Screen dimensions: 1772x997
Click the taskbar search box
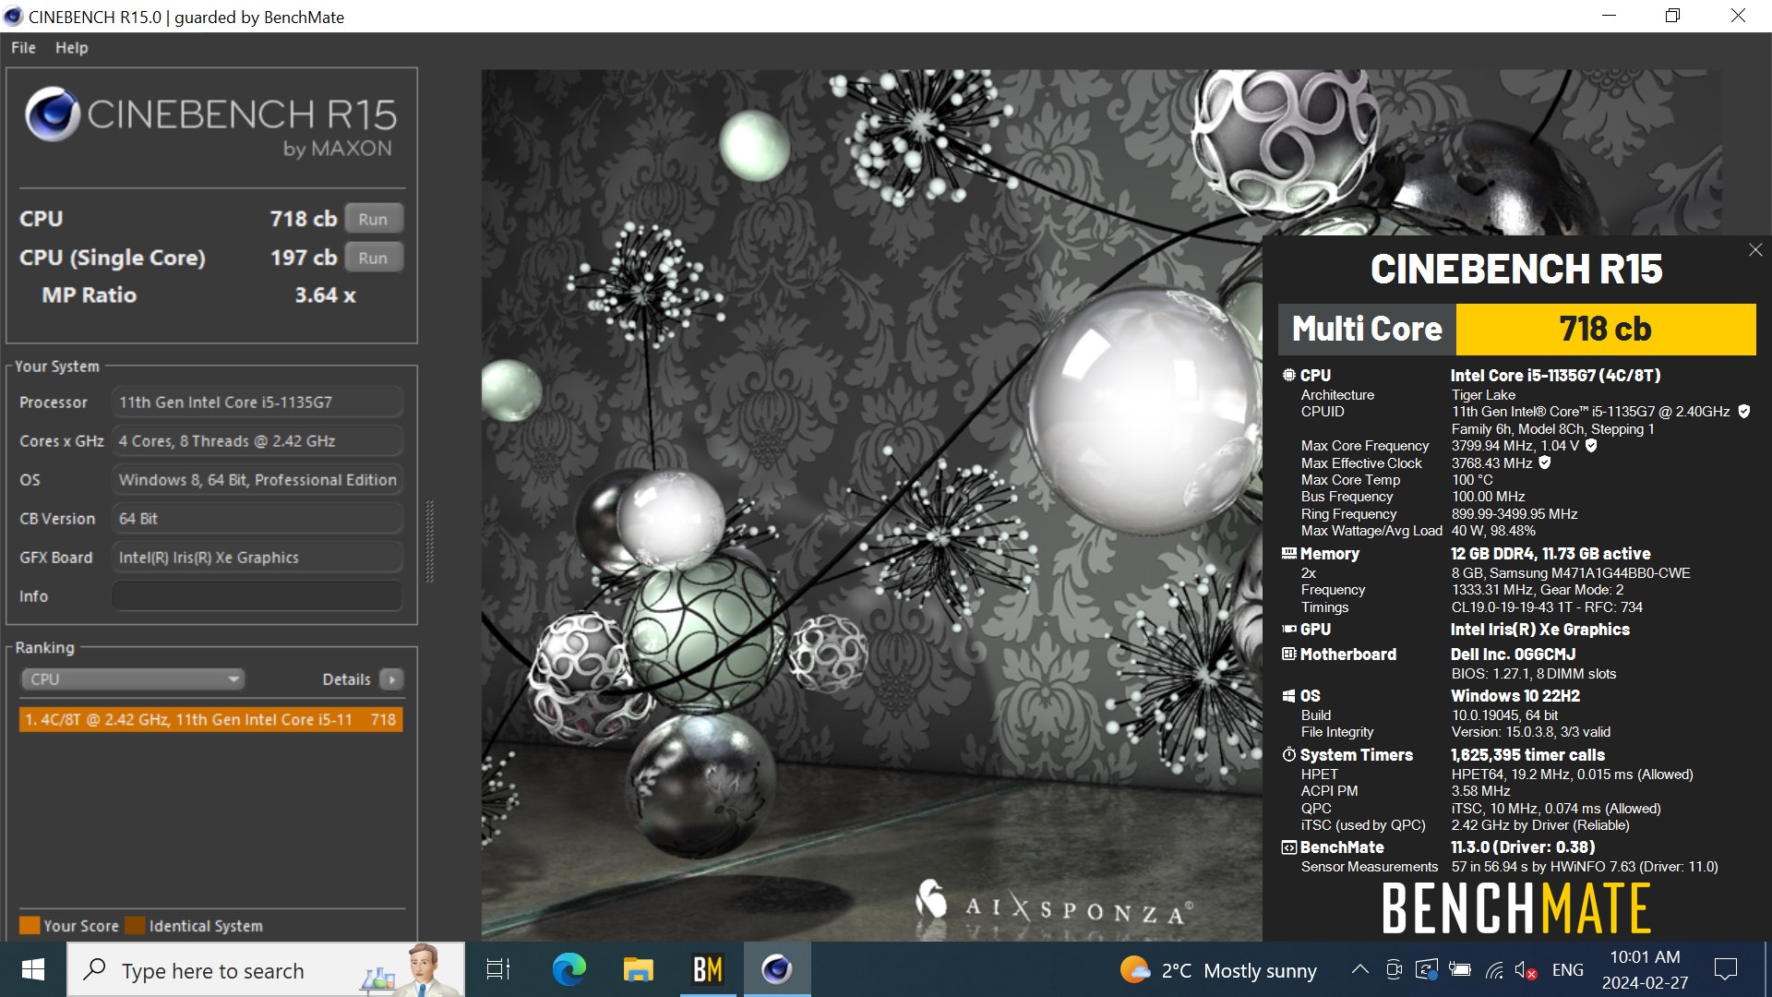[266, 970]
